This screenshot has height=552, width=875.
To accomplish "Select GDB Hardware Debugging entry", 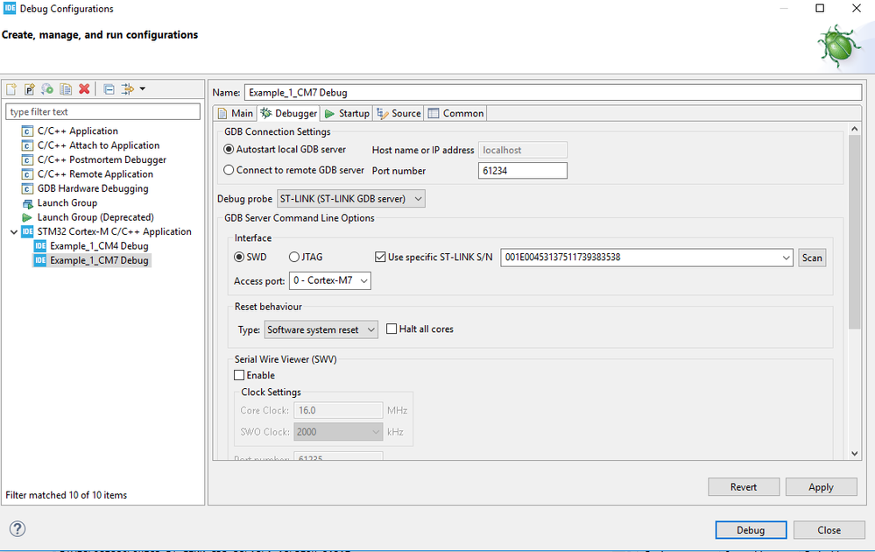I will point(93,188).
